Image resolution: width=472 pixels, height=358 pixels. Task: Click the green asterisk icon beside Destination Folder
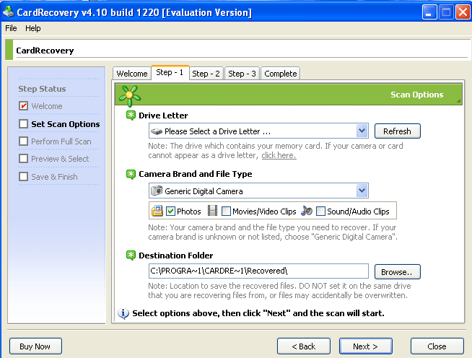[131, 256]
